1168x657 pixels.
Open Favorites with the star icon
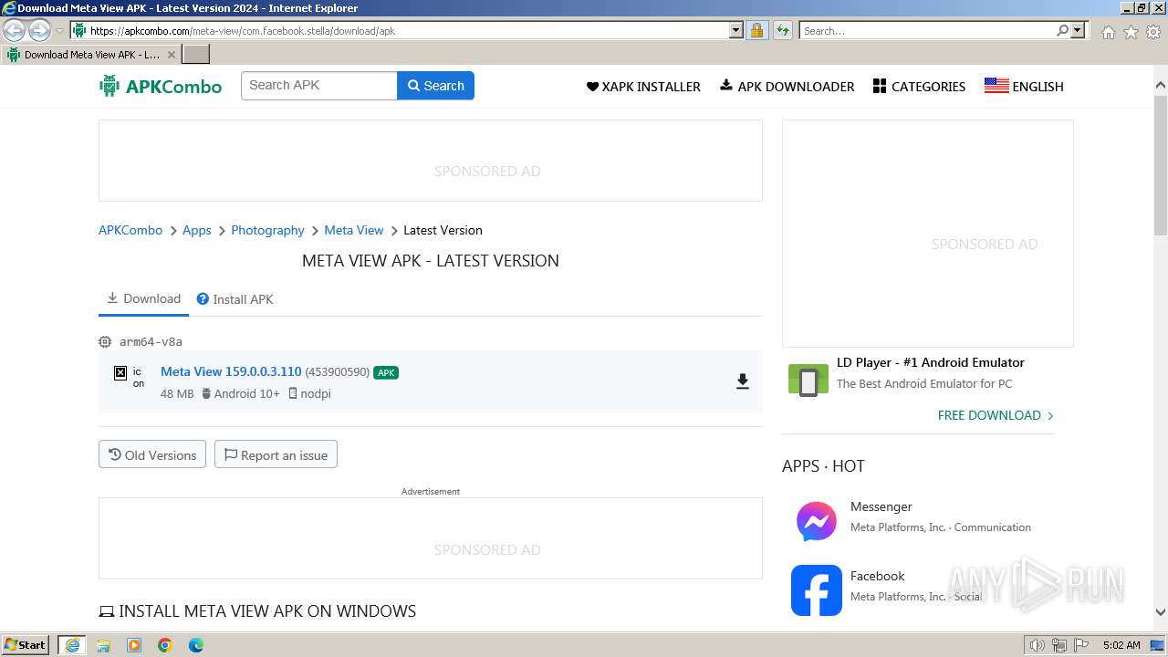click(x=1131, y=32)
